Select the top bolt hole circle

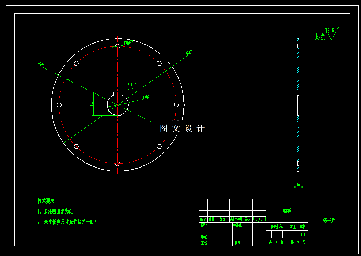coord(118,46)
